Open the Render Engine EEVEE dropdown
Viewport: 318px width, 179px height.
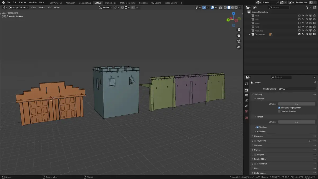tap(297, 89)
